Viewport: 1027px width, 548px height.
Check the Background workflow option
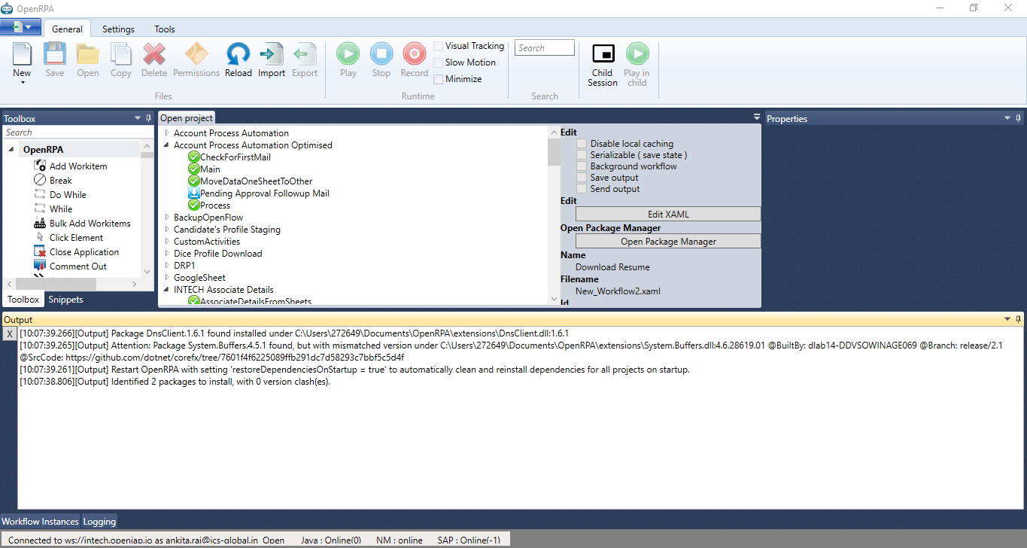point(582,166)
